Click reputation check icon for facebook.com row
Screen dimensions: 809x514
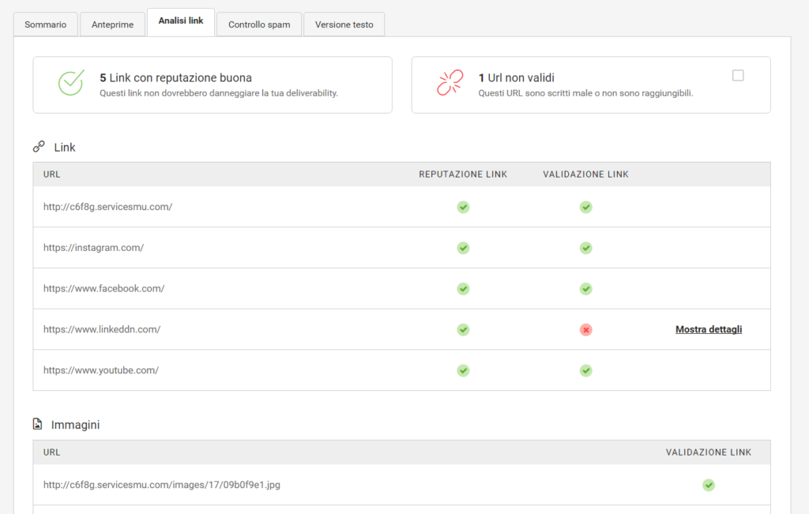(x=463, y=289)
